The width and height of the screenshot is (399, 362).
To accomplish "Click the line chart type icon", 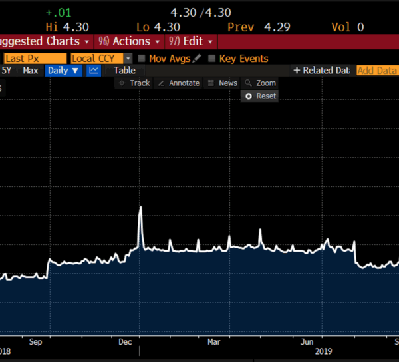I will click(x=94, y=71).
